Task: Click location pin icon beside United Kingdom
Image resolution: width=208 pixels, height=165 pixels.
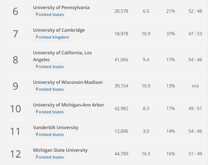Action: tap(37, 37)
